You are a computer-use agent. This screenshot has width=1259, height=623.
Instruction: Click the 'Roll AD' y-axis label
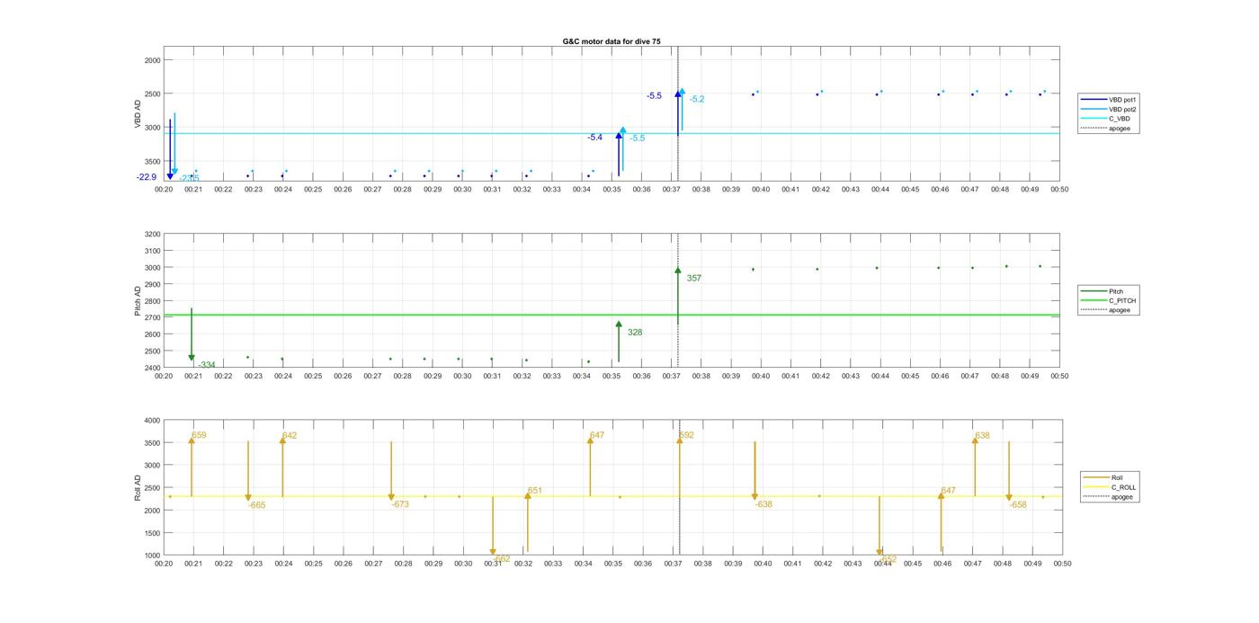tap(138, 488)
